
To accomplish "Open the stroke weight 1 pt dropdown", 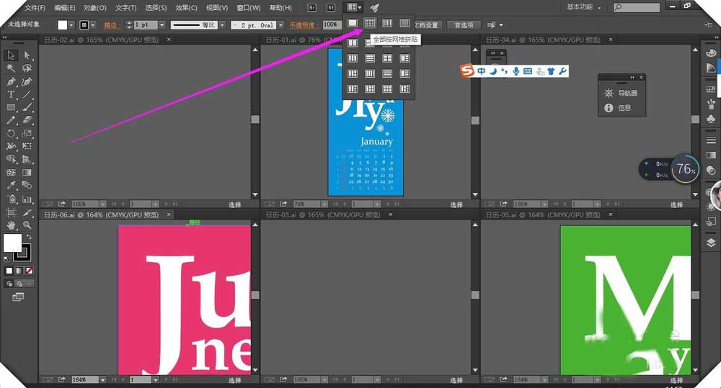I will (x=162, y=25).
